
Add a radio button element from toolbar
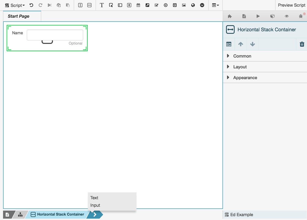tap(166, 5)
